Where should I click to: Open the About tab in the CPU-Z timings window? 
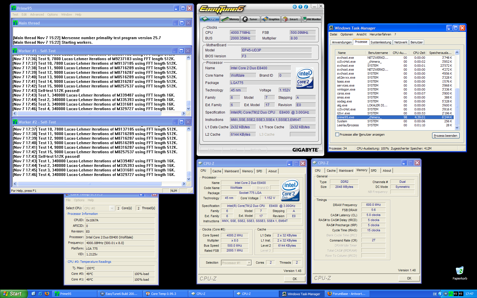pos(387,171)
